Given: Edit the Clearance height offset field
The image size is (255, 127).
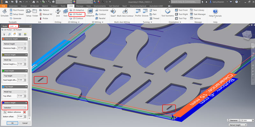Looking at the screenshot, I should tap(20, 48).
